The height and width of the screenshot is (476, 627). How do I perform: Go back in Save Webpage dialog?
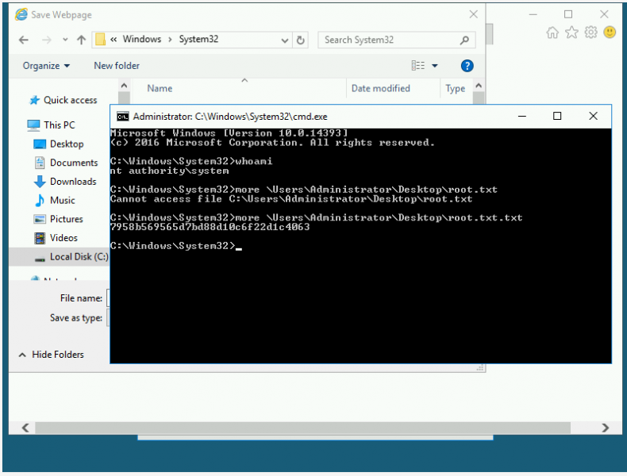click(x=24, y=40)
